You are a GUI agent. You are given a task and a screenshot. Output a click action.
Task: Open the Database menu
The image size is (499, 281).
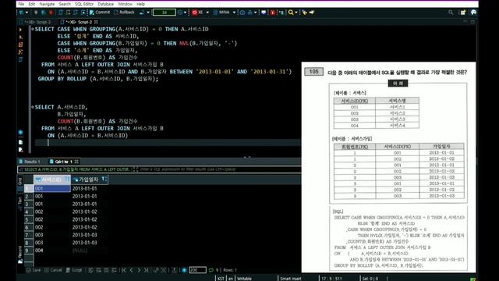pyautogui.click(x=106, y=4)
